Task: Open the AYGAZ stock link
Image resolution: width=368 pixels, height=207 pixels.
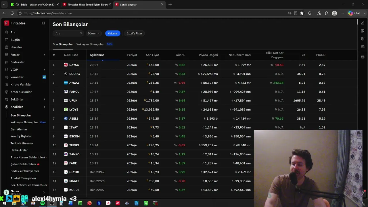Action: 74,83
